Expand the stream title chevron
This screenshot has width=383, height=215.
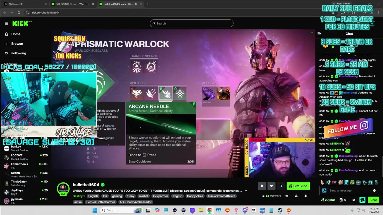pyautogui.click(x=246, y=191)
